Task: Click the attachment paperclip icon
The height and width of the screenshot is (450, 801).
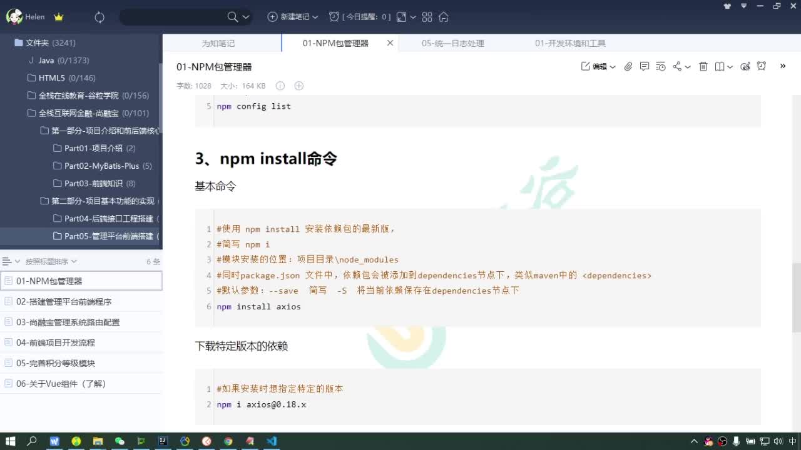Action: click(628, 66)
